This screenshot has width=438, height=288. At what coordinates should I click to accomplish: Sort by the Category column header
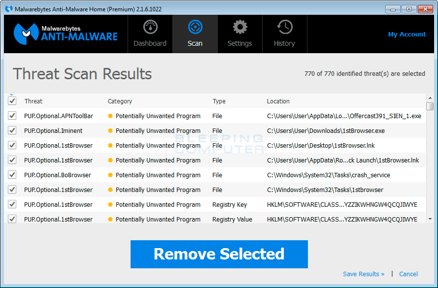120,101
